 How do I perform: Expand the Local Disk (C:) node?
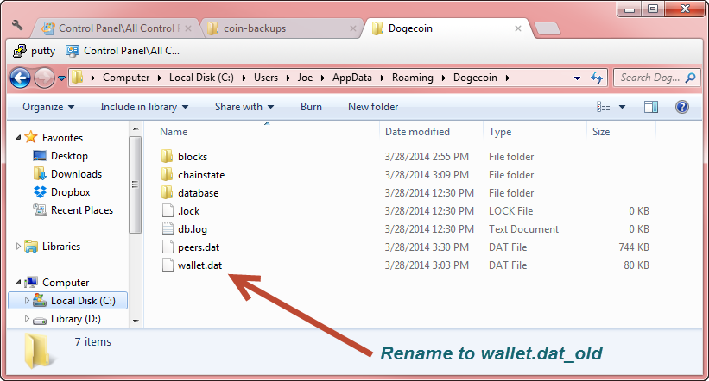(x=27, y=300)
